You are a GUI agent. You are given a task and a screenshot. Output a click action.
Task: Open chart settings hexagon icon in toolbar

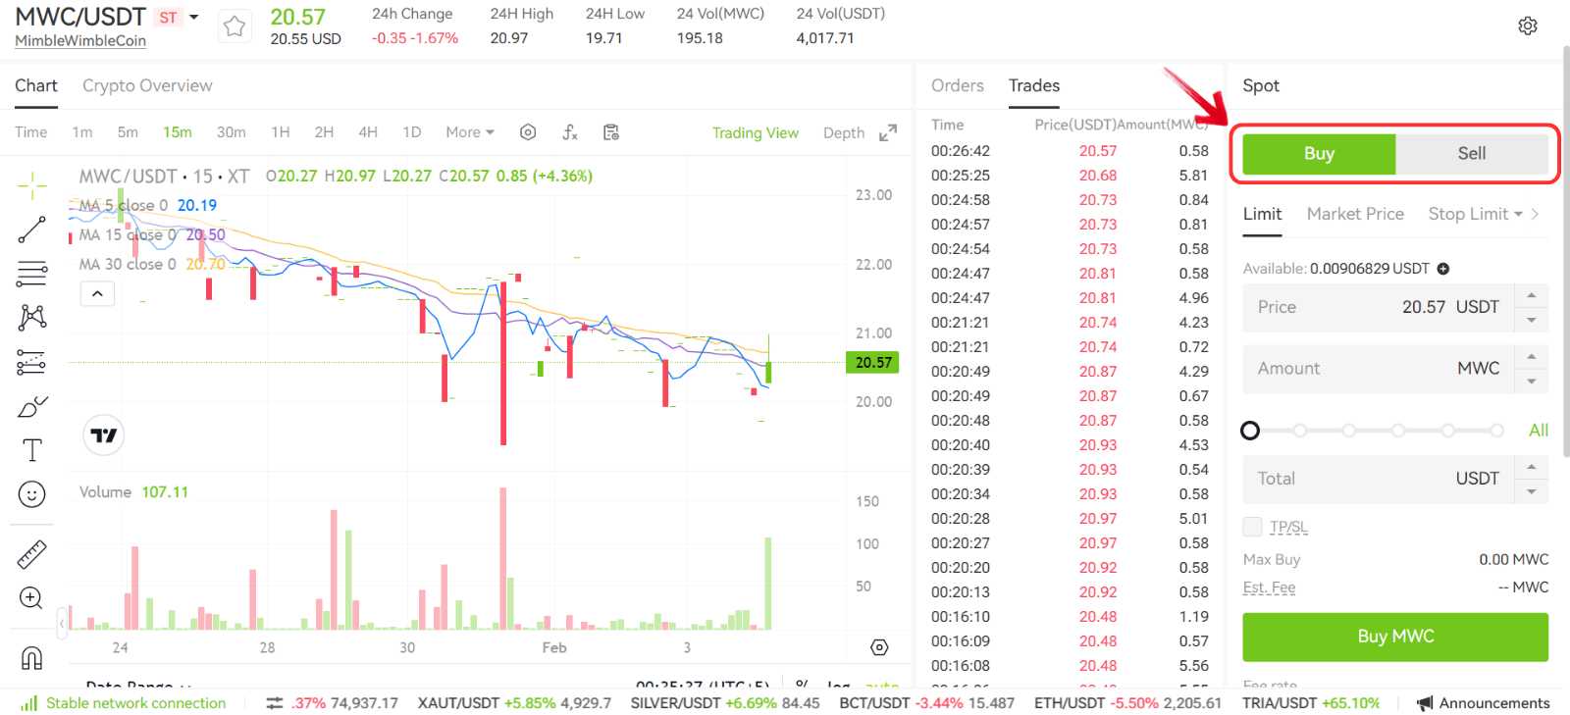pos(528,132)
